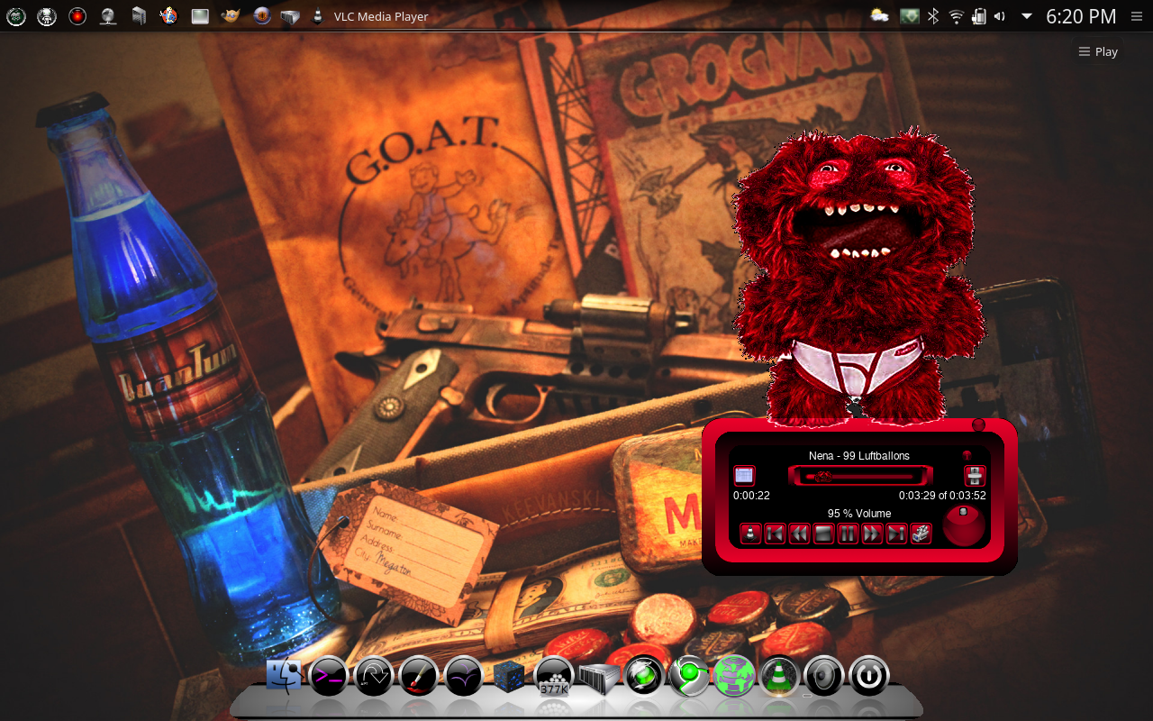Open the battery tray icon

979,16
